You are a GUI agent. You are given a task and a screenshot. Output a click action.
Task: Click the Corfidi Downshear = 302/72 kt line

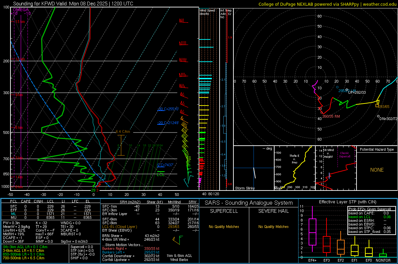click(x=131, y=256)
